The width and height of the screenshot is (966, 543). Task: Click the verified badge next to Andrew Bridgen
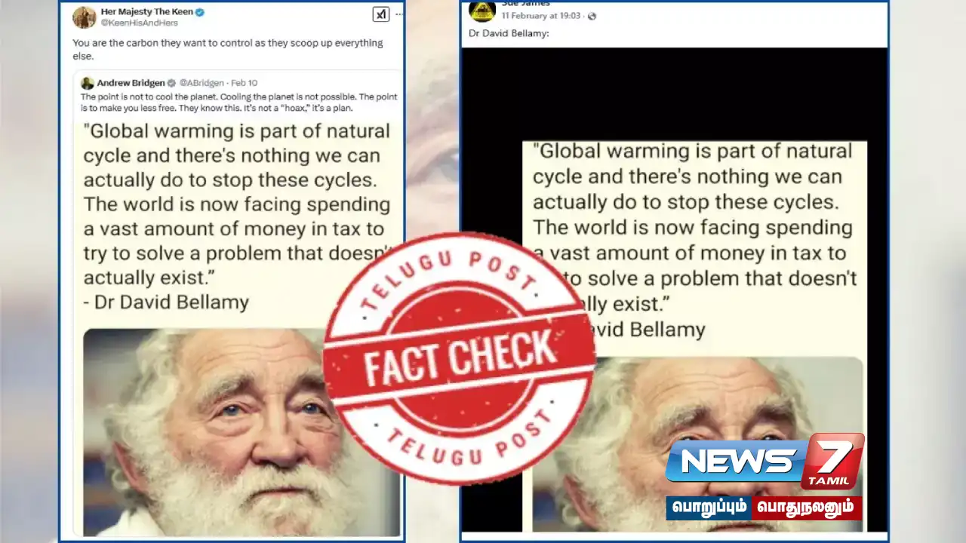[171, 83]
